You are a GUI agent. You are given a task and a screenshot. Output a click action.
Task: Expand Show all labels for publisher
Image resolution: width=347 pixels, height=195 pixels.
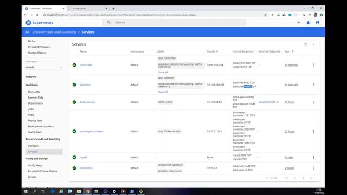click(163, 92)
